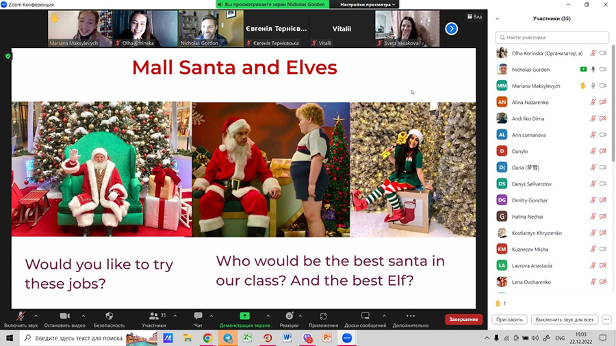Click Mariana Maksylevych raised hand icon
Viewport: 616px width, 346px height.
[583, 85]
